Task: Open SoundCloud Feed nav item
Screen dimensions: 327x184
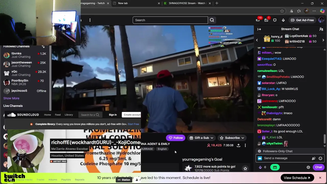Action: (58, 115)
